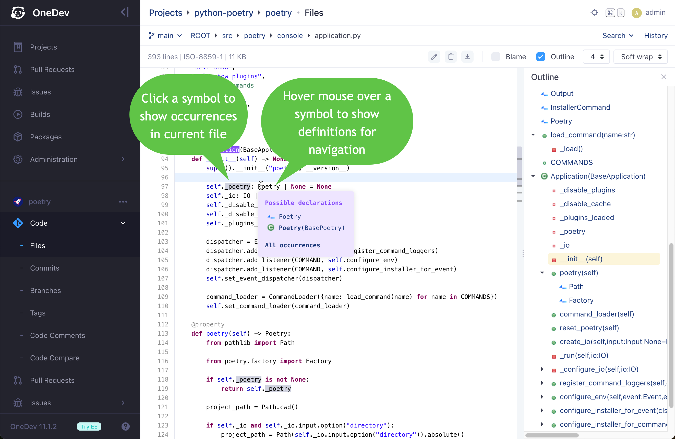The image size is (675, 439).
Task: Enable the Blame checkbox
Action: point(496,57)
